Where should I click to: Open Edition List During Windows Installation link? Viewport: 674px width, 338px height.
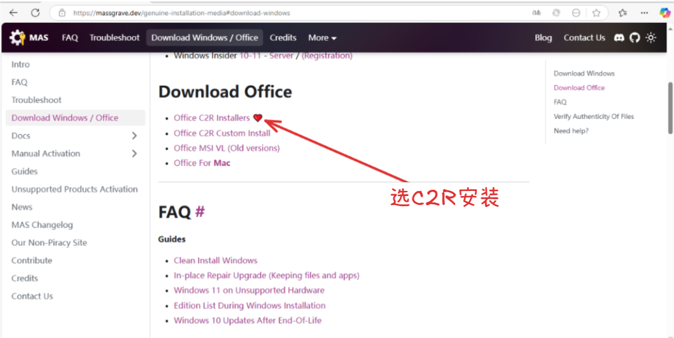click(x=249, y=306)
